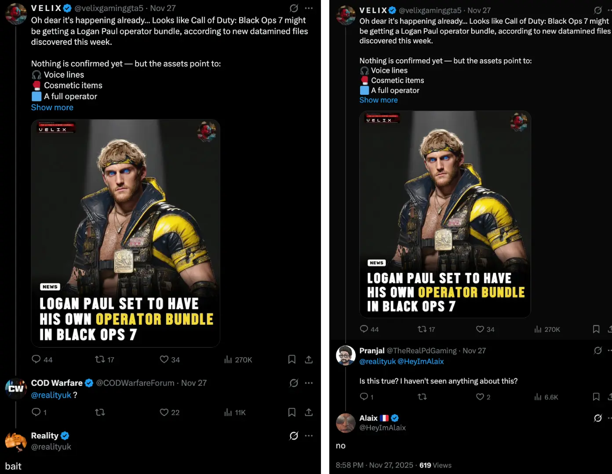
Task: Expand right post with Show more
Action: pyautogui.click(x=379, y=100)
